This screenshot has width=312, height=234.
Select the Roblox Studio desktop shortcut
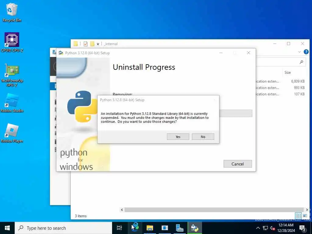click(x=12, y=103)
